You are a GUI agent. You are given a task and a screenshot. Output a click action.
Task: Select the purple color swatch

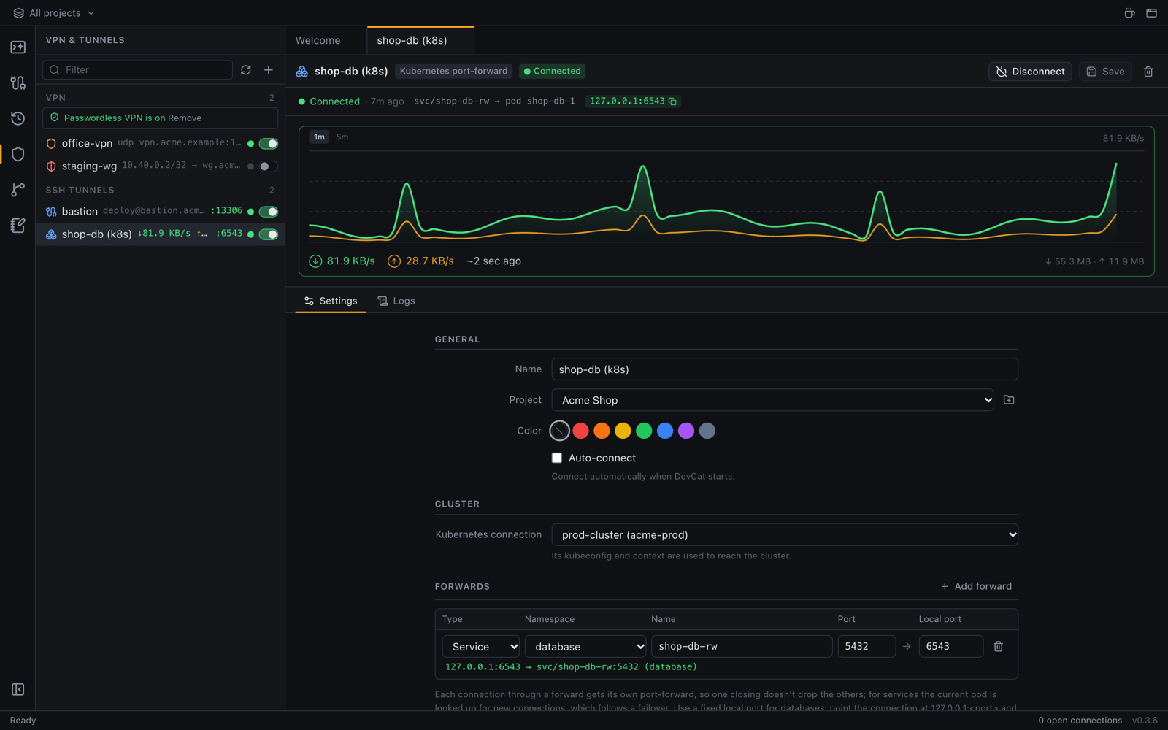(x=686, y=431)
